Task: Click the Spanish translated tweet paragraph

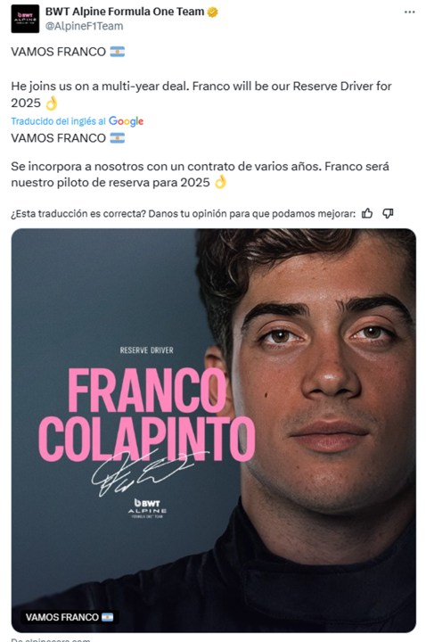Action: tap(201, 175)
